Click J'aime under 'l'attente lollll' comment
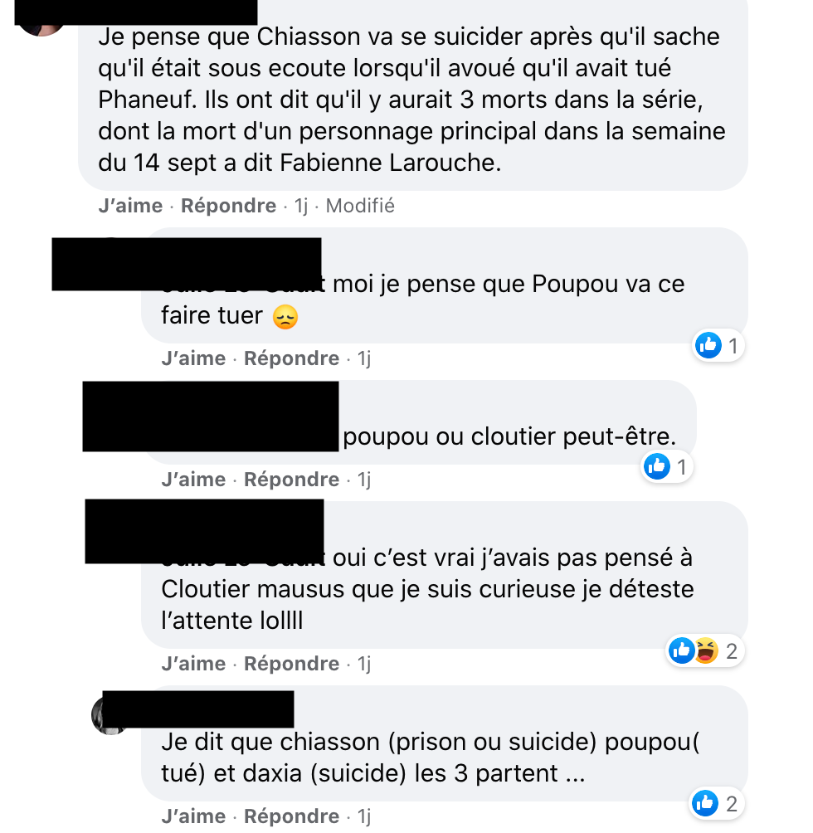The height and width of the screenshot is (833, 813). pyautogui.click(x=194, y=664)
